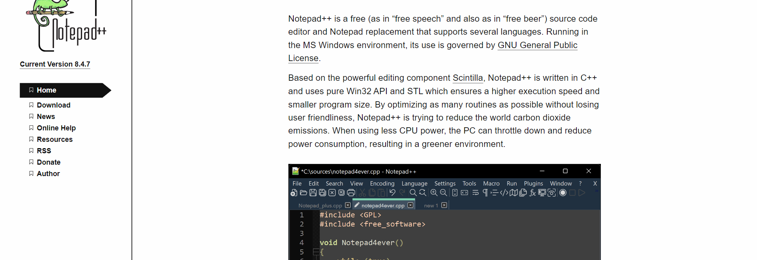Click the macro playback triangle icon
The width and height of the screenshot is (757, 260).
[582, 193]
